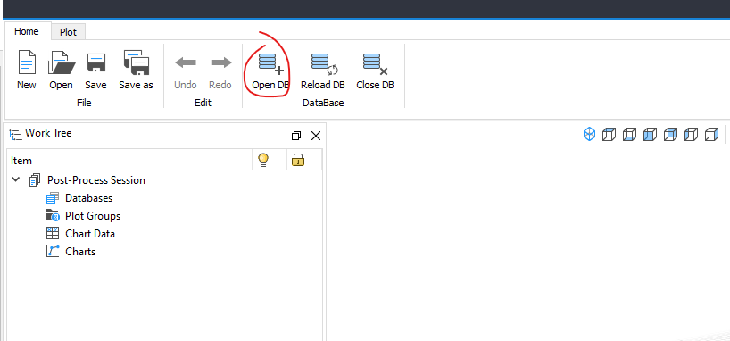The image size is (730, 341).
Task: Select the Charts tree item
Action: pyautogui.click(x=80, y=252)
